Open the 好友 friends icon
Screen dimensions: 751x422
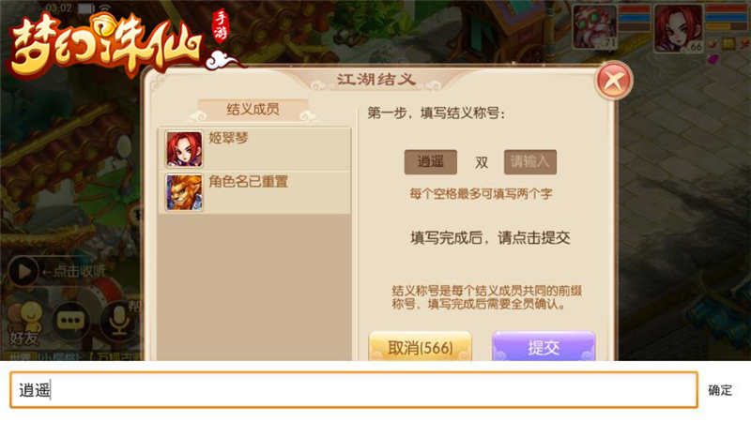(x=25, y=324)
